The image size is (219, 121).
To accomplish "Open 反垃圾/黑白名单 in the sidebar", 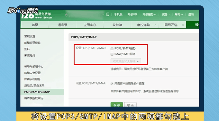I will (34, 85).
